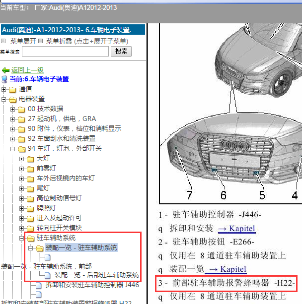Click the 菜单展开 expand-all icon
Viewport: 302px width, 304px height.
(x=3, y=41)
